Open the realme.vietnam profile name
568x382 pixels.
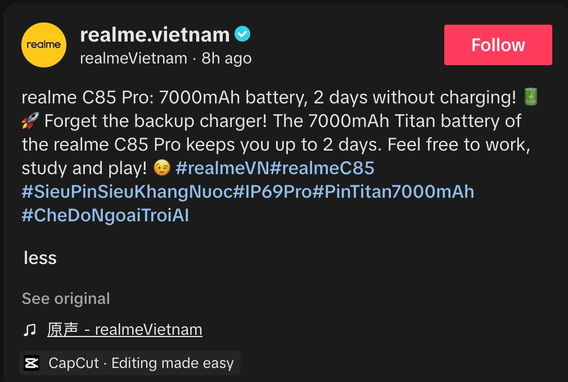click(155, 34)
